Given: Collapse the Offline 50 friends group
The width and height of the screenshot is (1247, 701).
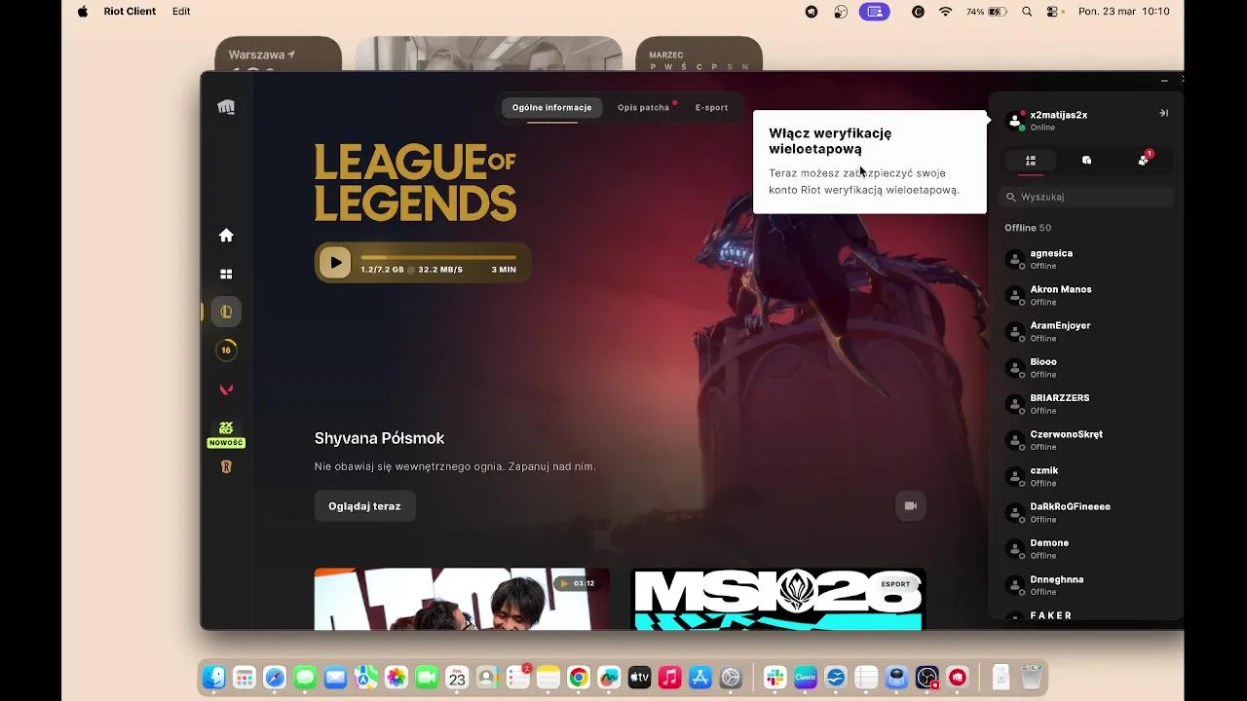Looking at the screenshot, I should (x=1028, y=228).
